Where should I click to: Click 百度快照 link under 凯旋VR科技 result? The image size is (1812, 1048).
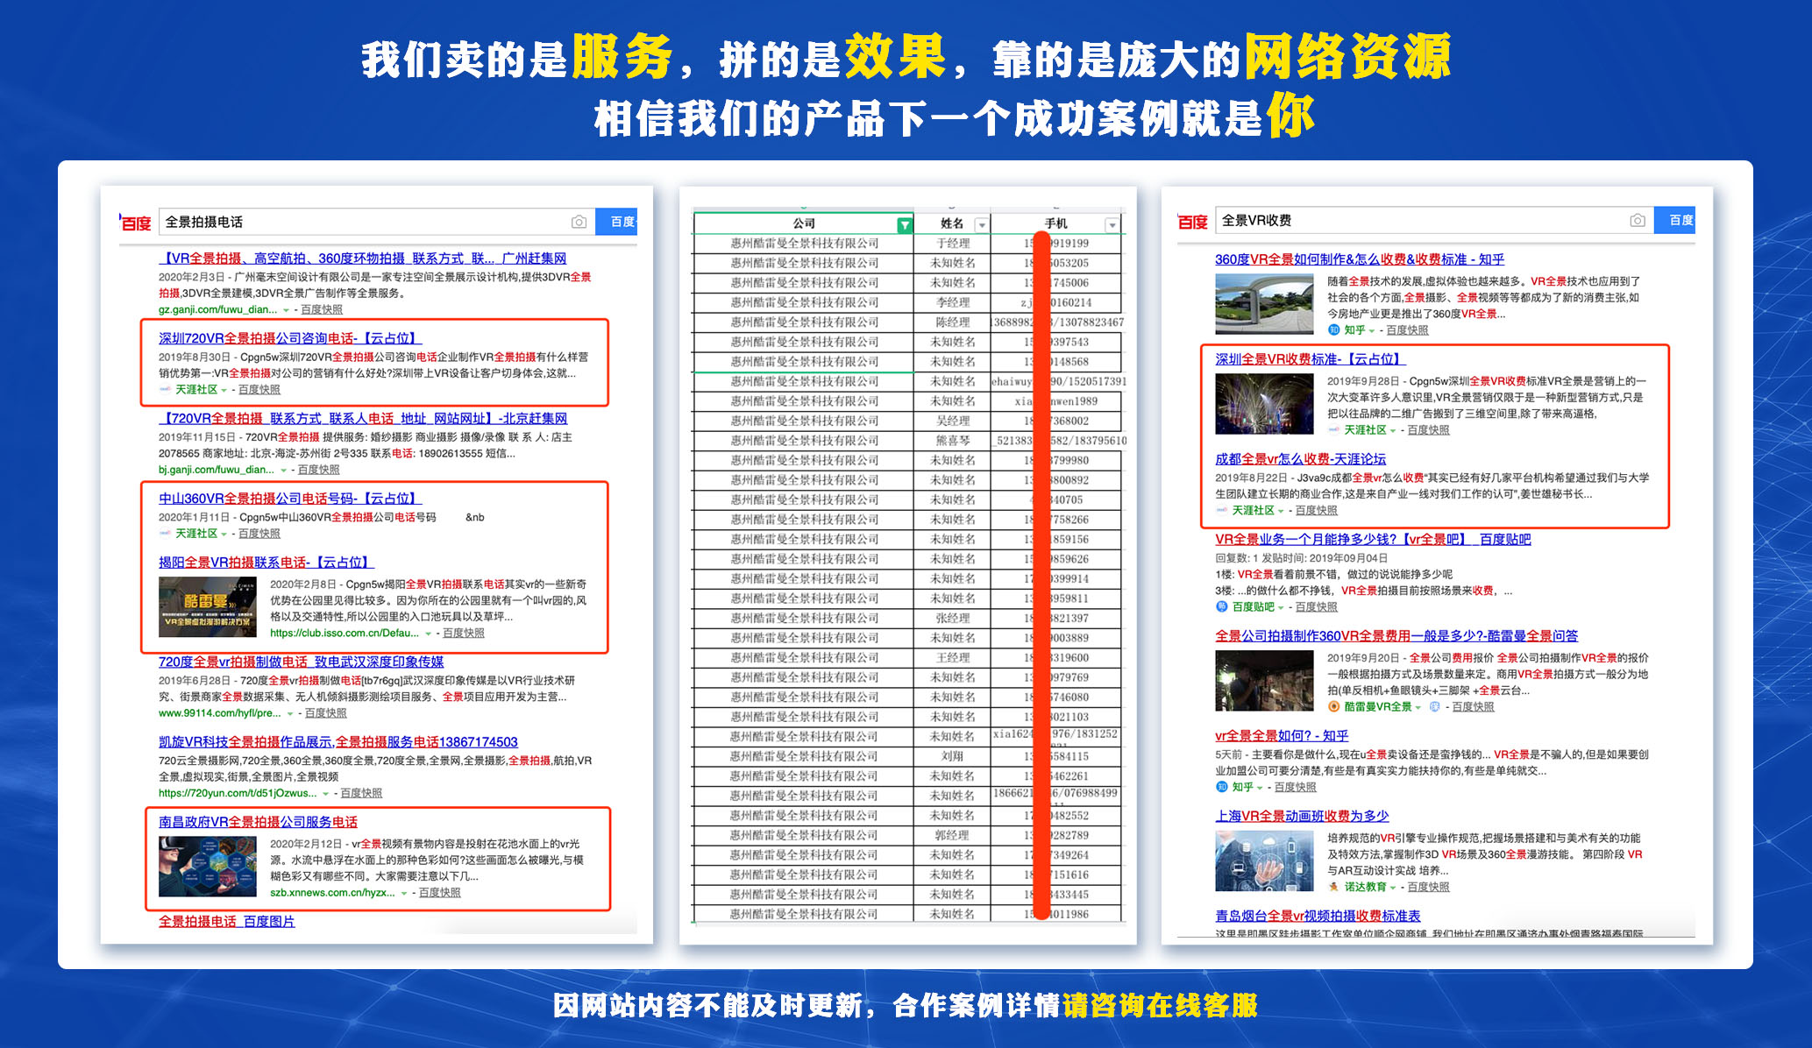pos(361,793)
